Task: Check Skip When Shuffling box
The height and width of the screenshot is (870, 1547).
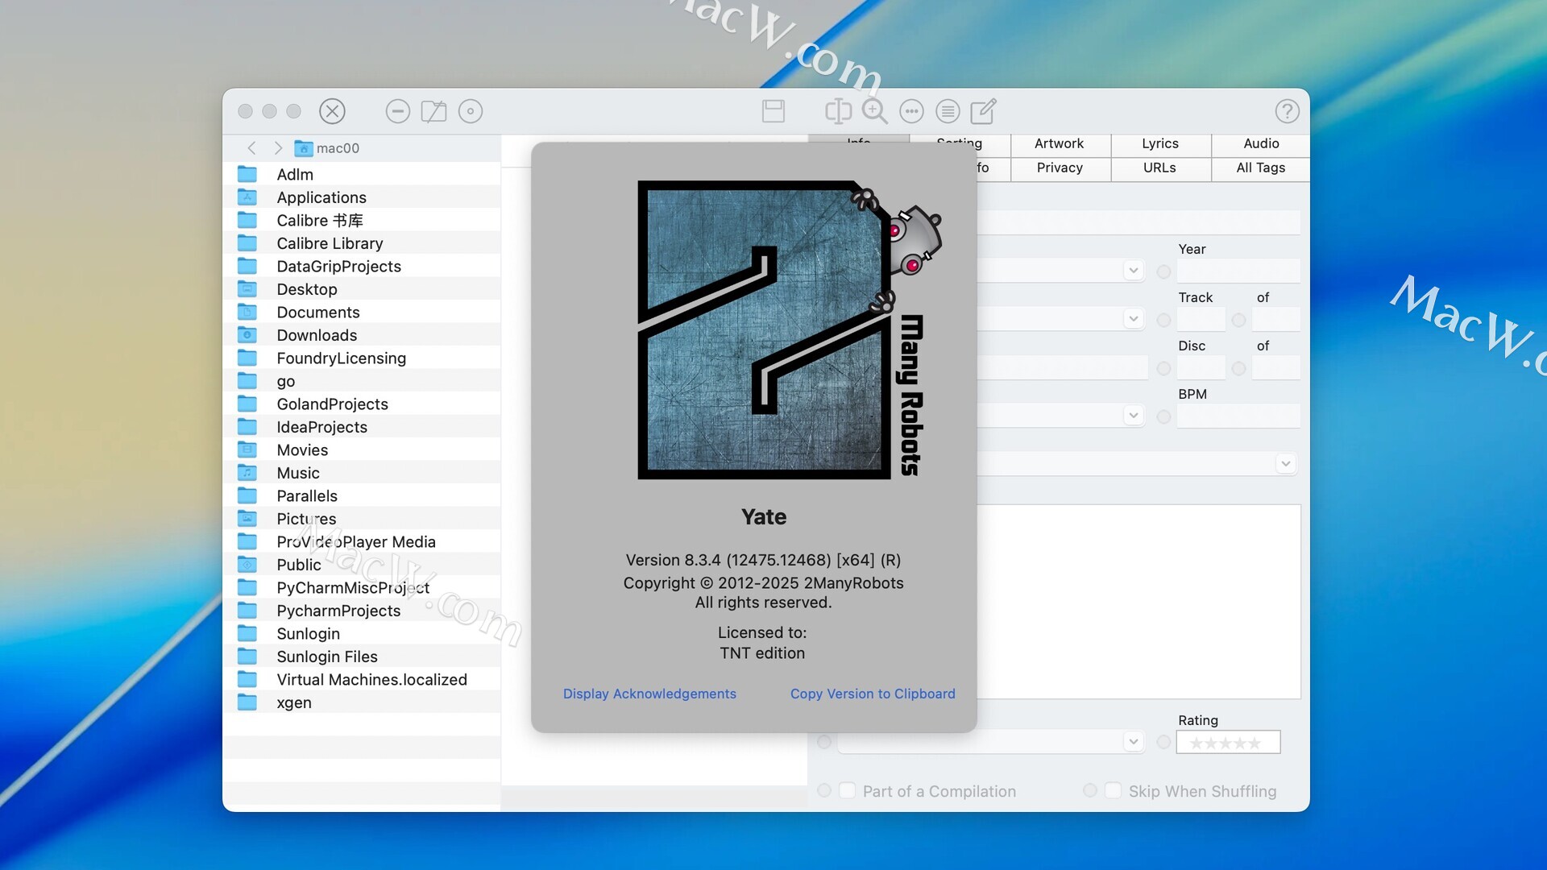Action: pyautogui.click(x=1113, y=791)
